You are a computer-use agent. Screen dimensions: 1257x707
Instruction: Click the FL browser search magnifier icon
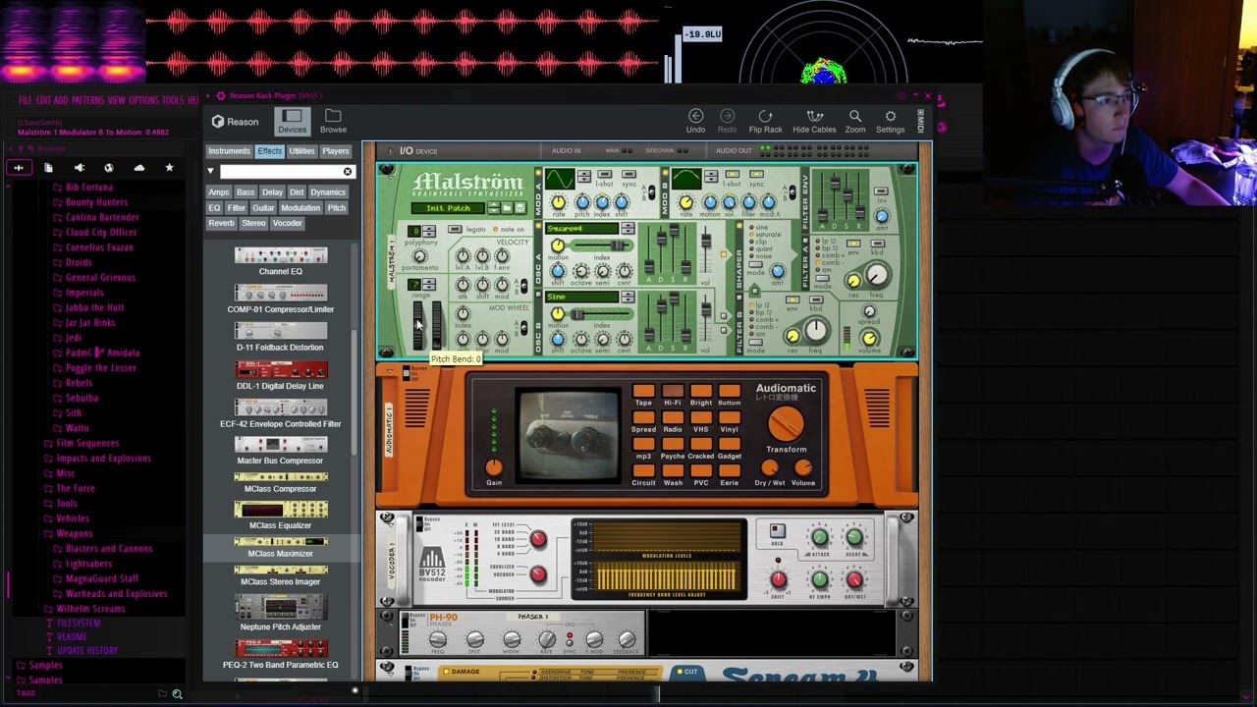(177, 694)
